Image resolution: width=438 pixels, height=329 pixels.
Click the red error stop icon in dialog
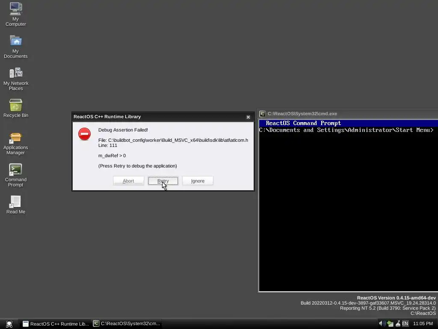click(84, 134)
